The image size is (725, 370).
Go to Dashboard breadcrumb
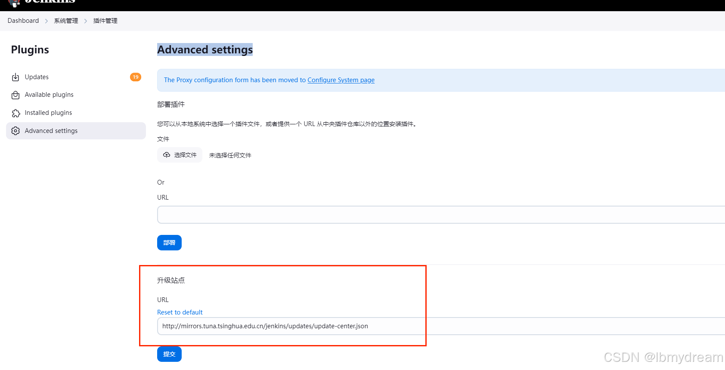pos(23,21)
